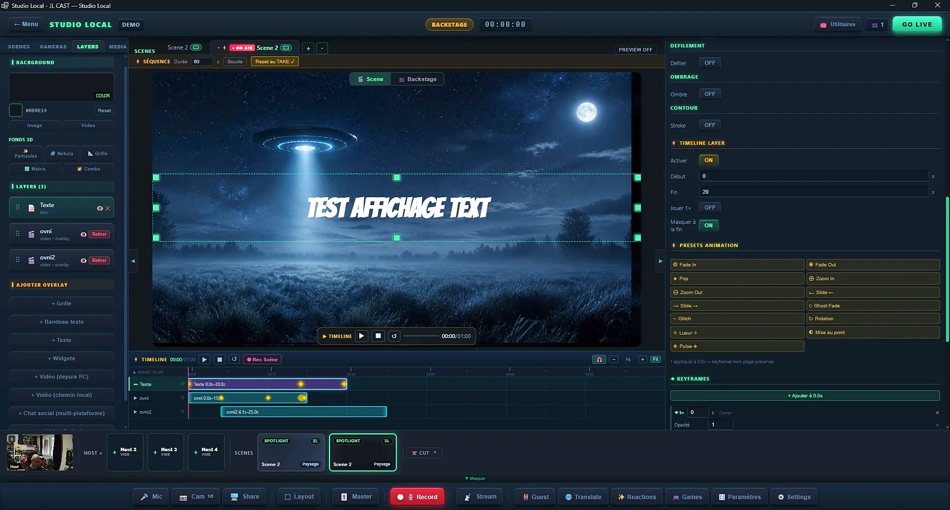Image resolution: width=950 pixels, height=510 pixels.
Task: Switch to Backstage view in preview
Action: 418,79
